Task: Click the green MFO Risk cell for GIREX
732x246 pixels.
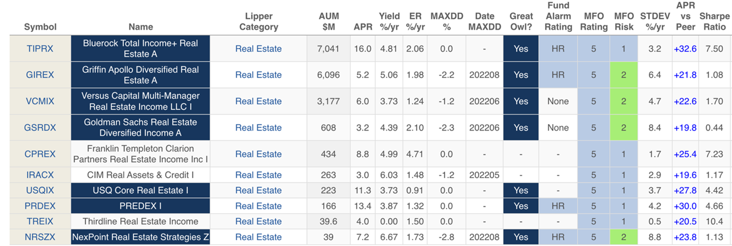Action: click(x=623, y=75)
